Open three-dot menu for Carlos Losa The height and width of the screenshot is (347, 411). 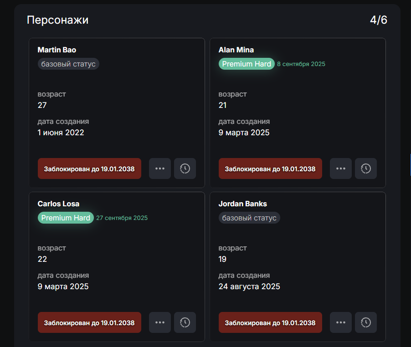tap(159, 322)
